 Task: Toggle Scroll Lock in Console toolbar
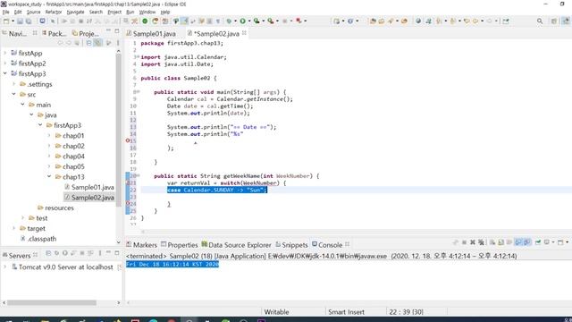(x=500, y=242)
